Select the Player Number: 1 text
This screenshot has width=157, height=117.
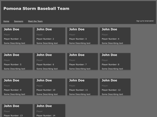(x=13, y=39)
